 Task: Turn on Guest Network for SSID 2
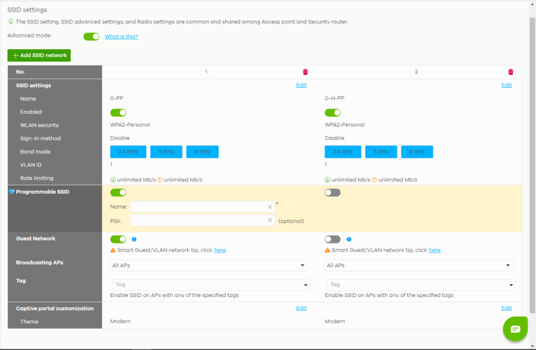tap(332, 240)
